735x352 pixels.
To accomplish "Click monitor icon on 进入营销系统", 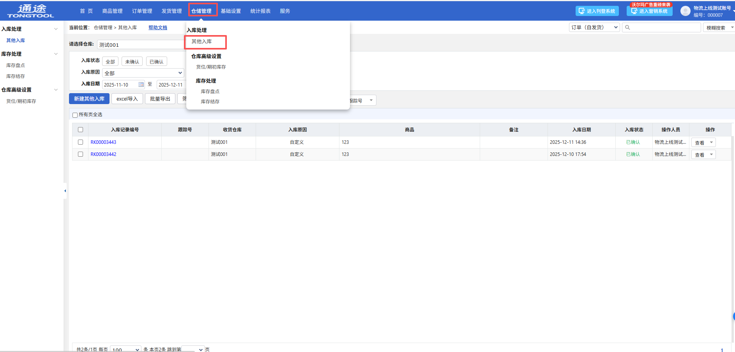I will coord(634,11).
